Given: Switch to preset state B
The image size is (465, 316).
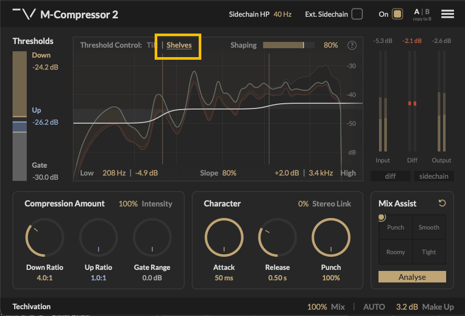Looking at the screenshot, I should [427, 12].
